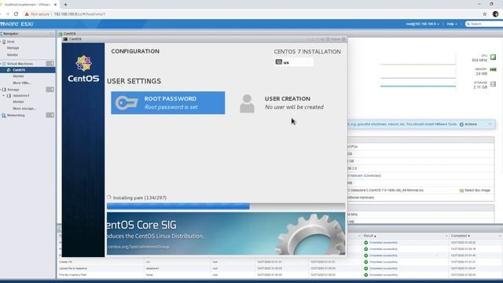Click the browser address bar URL

[x=79, y=14]
